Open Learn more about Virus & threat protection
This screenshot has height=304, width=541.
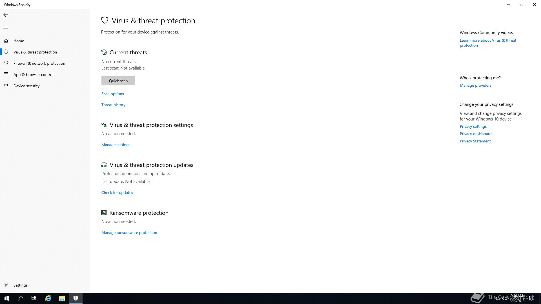[488, 43]
